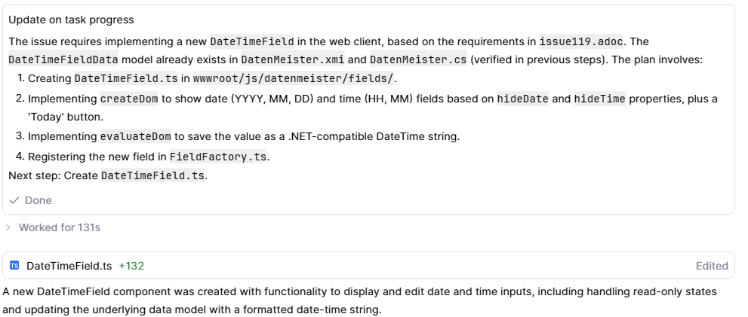Click the "Edited" status label
Screen dimensions: 748x317
(712, 266)
